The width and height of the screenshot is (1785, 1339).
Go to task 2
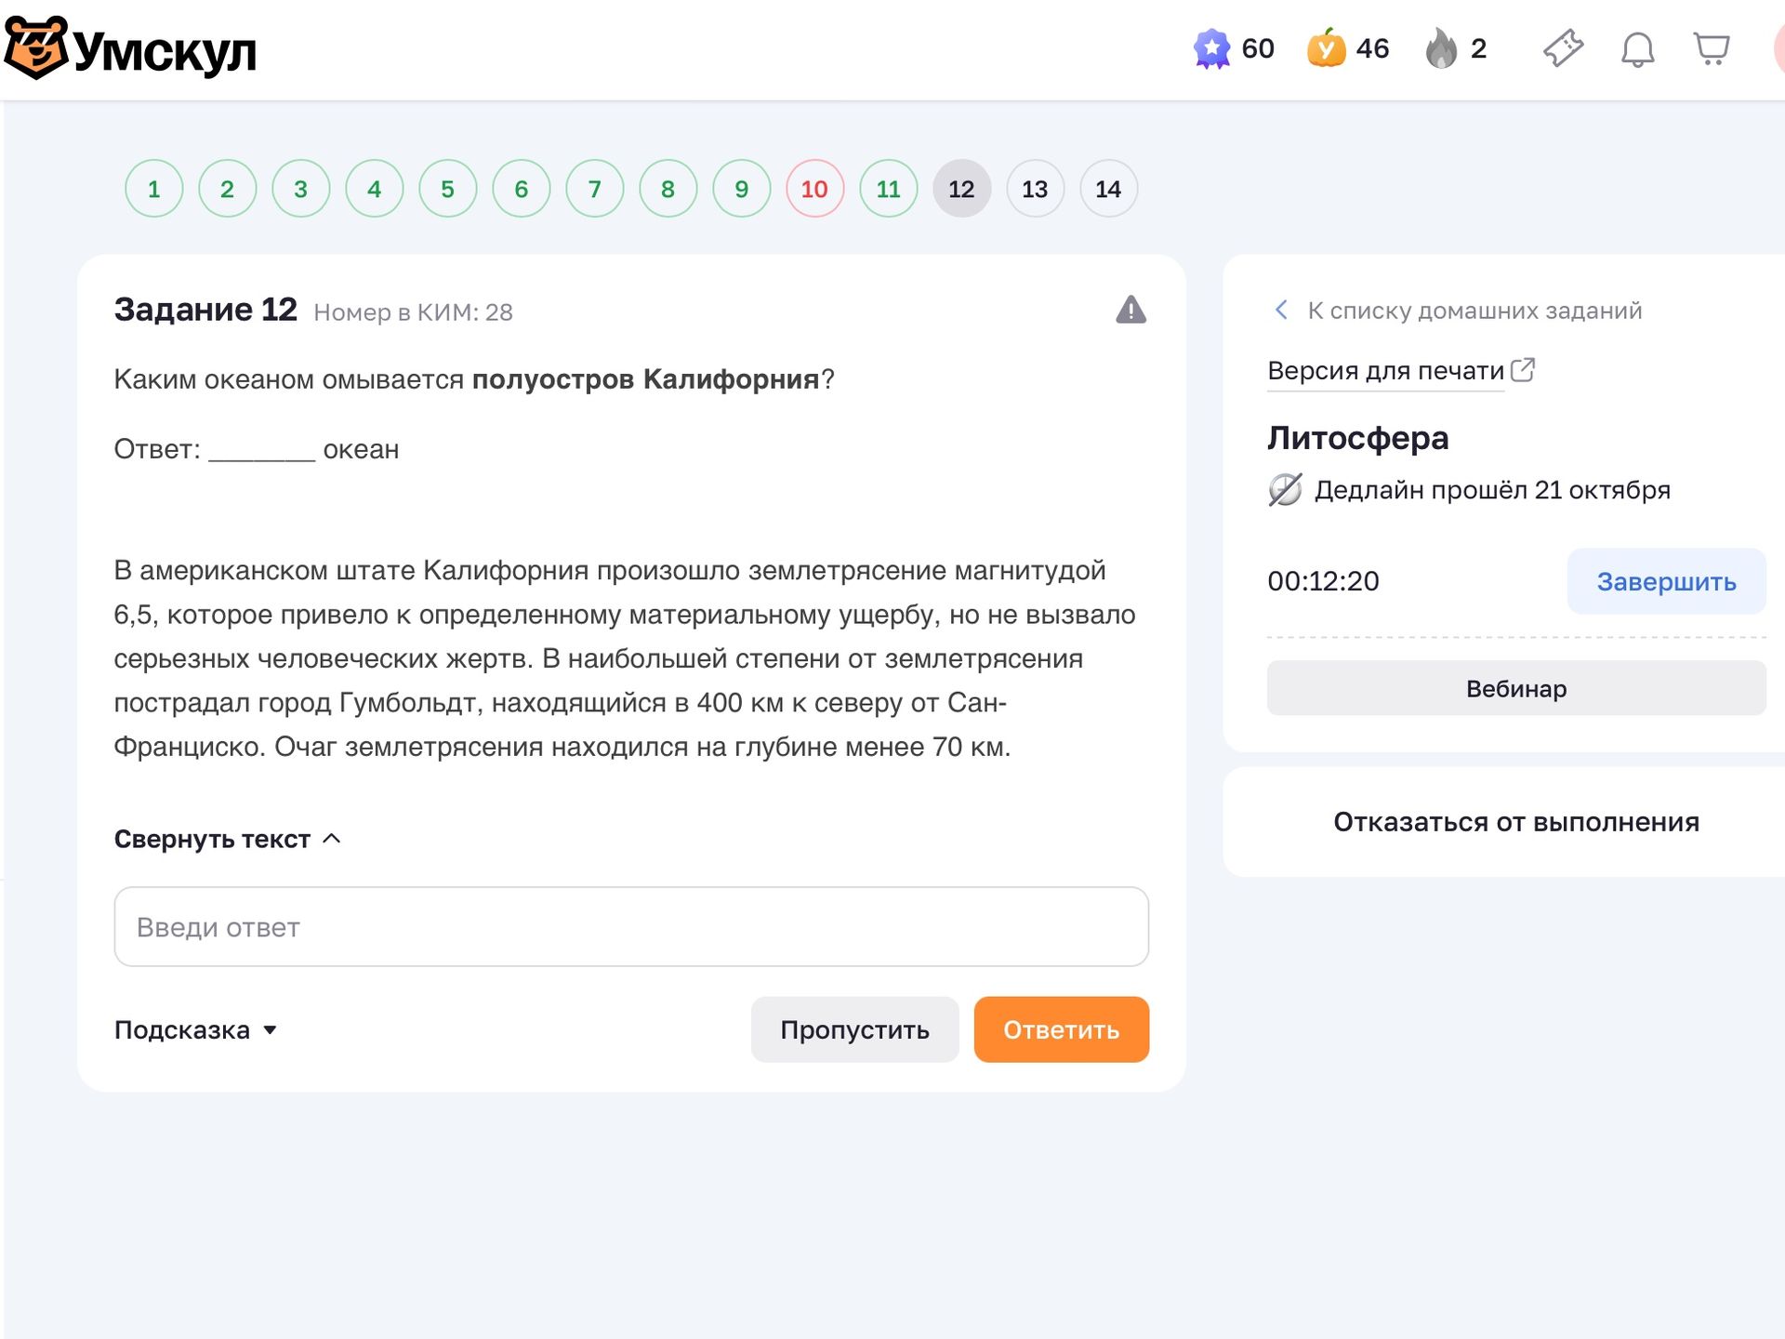tap(228, 189)
